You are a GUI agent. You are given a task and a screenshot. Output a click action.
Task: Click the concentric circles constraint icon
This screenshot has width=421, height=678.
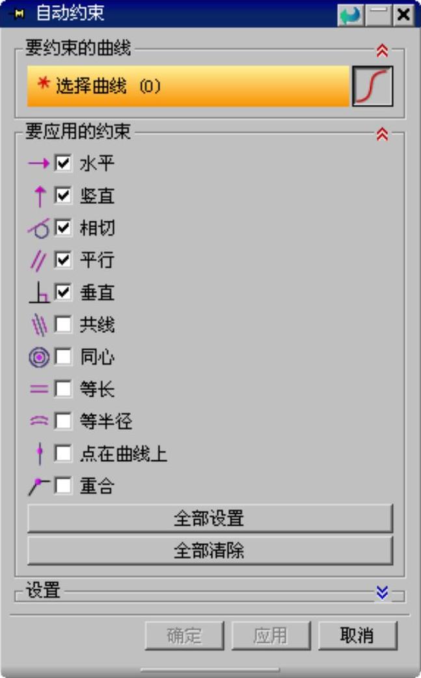(x=39, y=358)
